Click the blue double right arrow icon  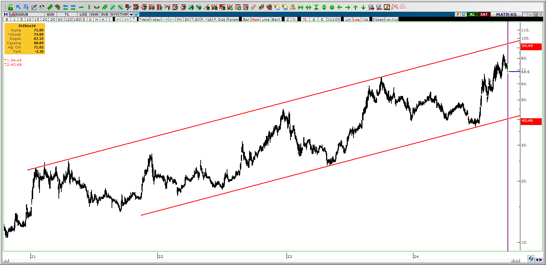point(73,7)
